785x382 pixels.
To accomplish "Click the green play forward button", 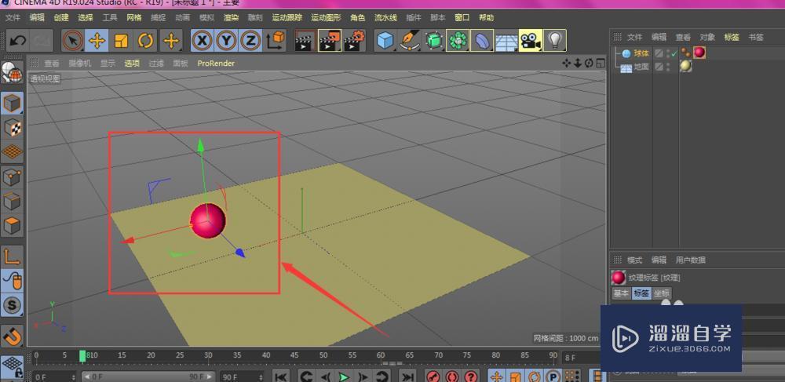I will click(343, 377).
